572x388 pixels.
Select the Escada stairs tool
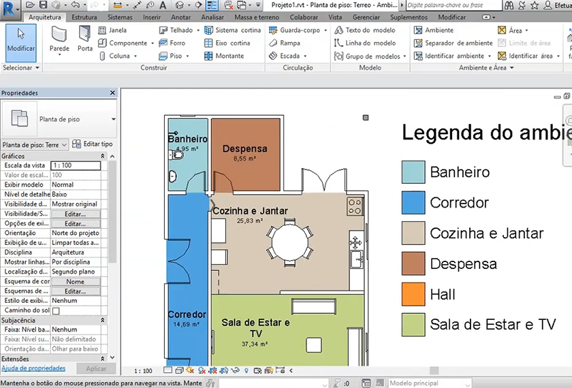(289, 56)
